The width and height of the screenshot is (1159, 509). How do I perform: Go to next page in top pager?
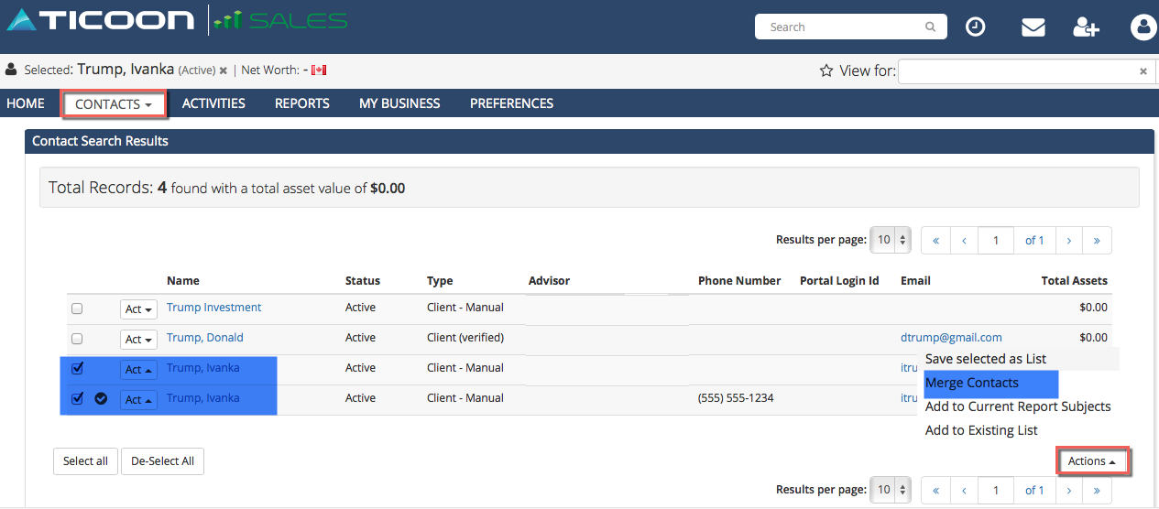coord(1068,240)
